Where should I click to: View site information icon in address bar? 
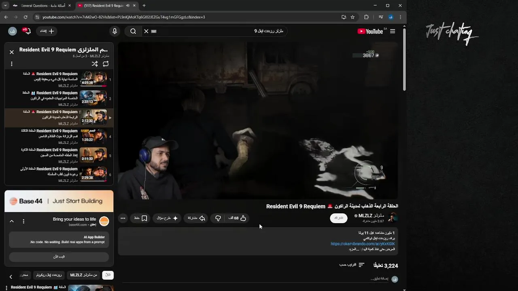point(37,17)
